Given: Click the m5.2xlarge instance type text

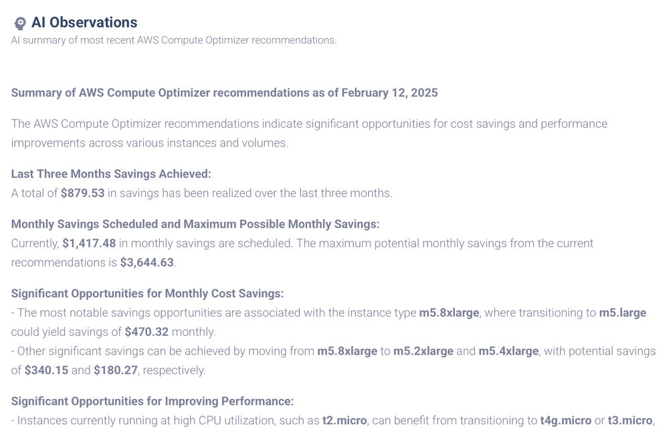Looking at the screenshot, I should tap(423, 351).
